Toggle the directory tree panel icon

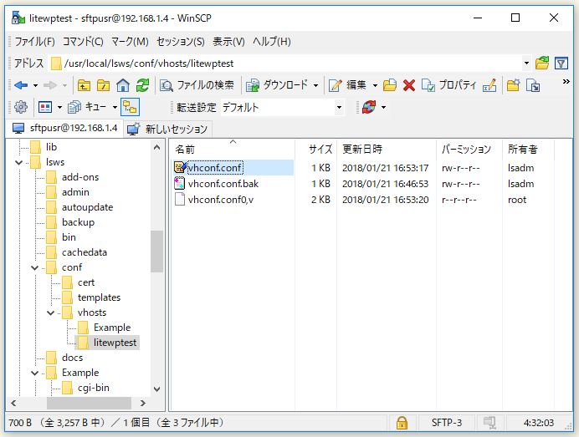130,107
